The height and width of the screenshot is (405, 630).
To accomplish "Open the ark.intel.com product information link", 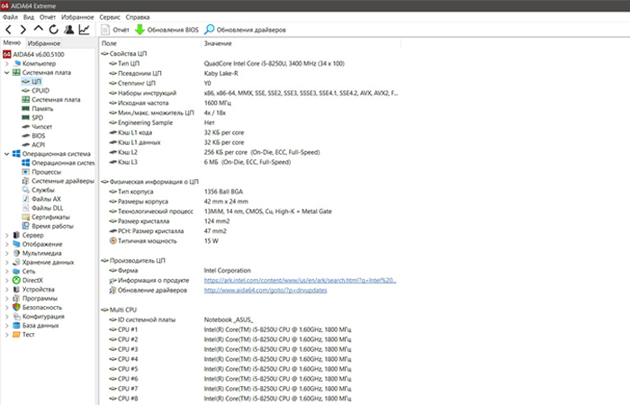I will pyautogui.click(x=300, y=281).
